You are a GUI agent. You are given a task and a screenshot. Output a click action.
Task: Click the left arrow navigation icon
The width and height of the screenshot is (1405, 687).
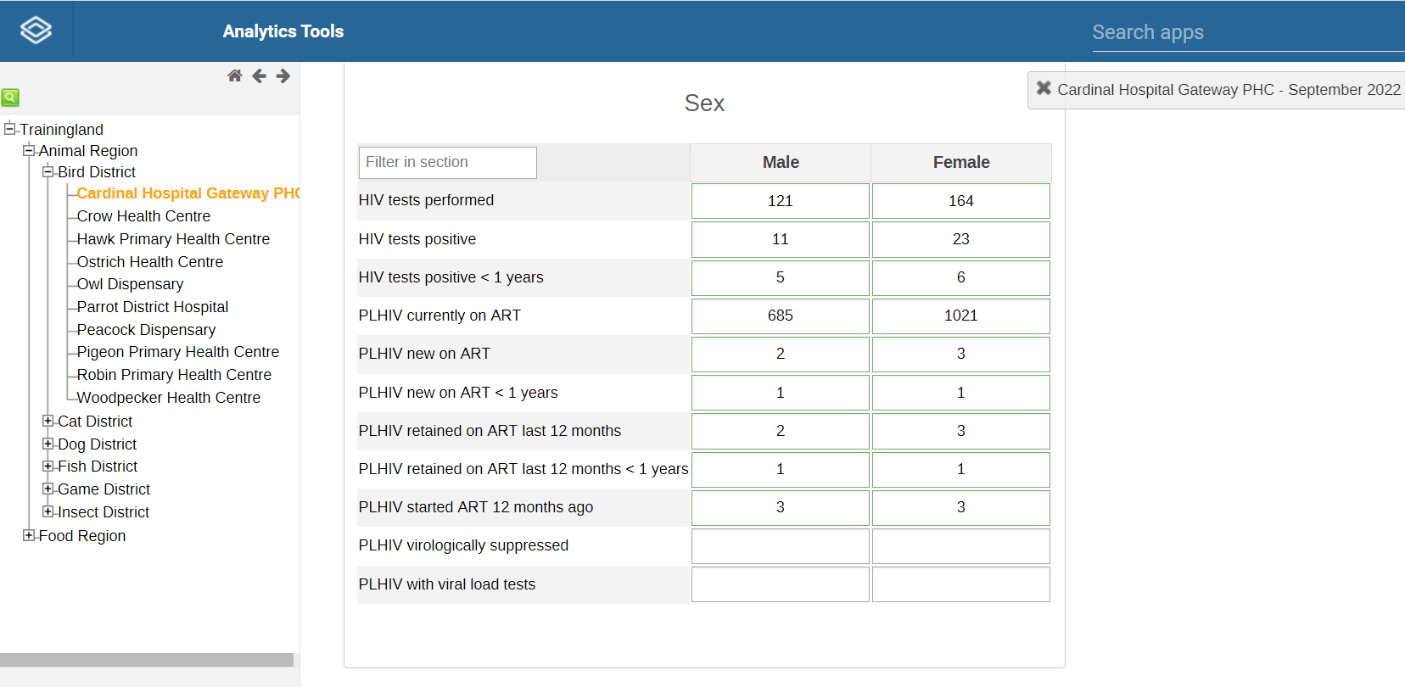point(259,76)
